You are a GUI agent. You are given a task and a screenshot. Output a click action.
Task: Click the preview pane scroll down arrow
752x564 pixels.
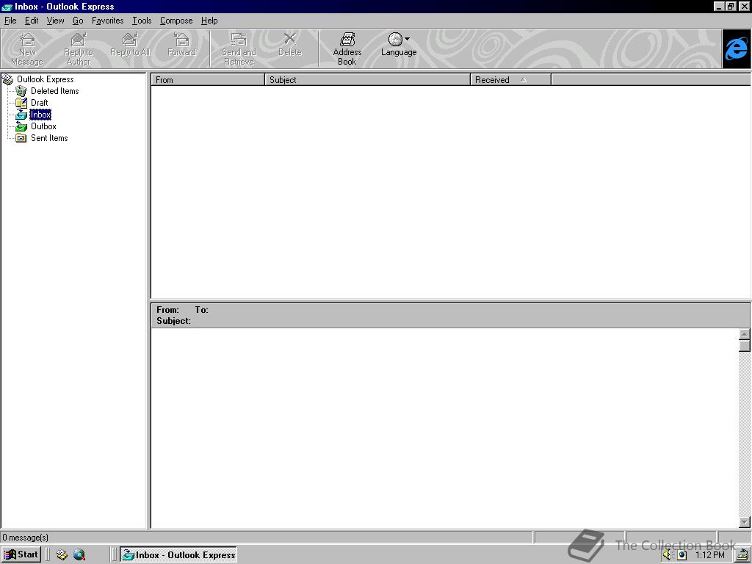coord(745,522)
